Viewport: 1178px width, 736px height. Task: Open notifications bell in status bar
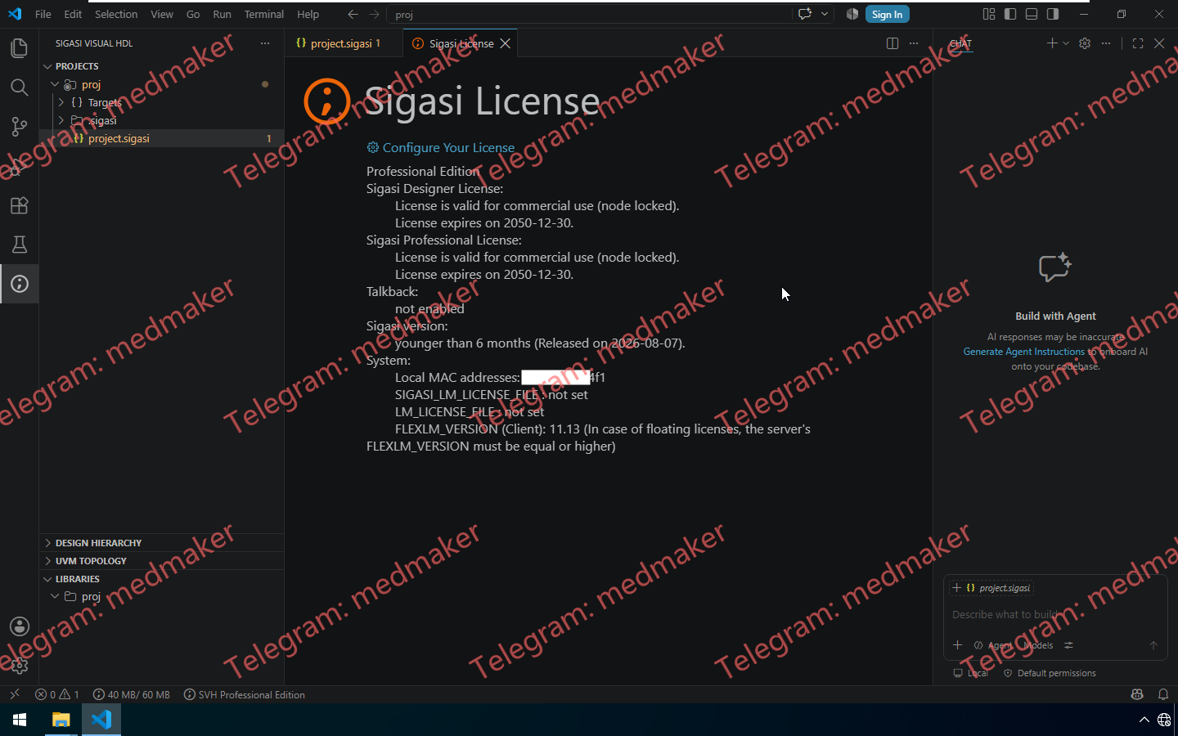pyautogui.click(x=1163, y=694)
